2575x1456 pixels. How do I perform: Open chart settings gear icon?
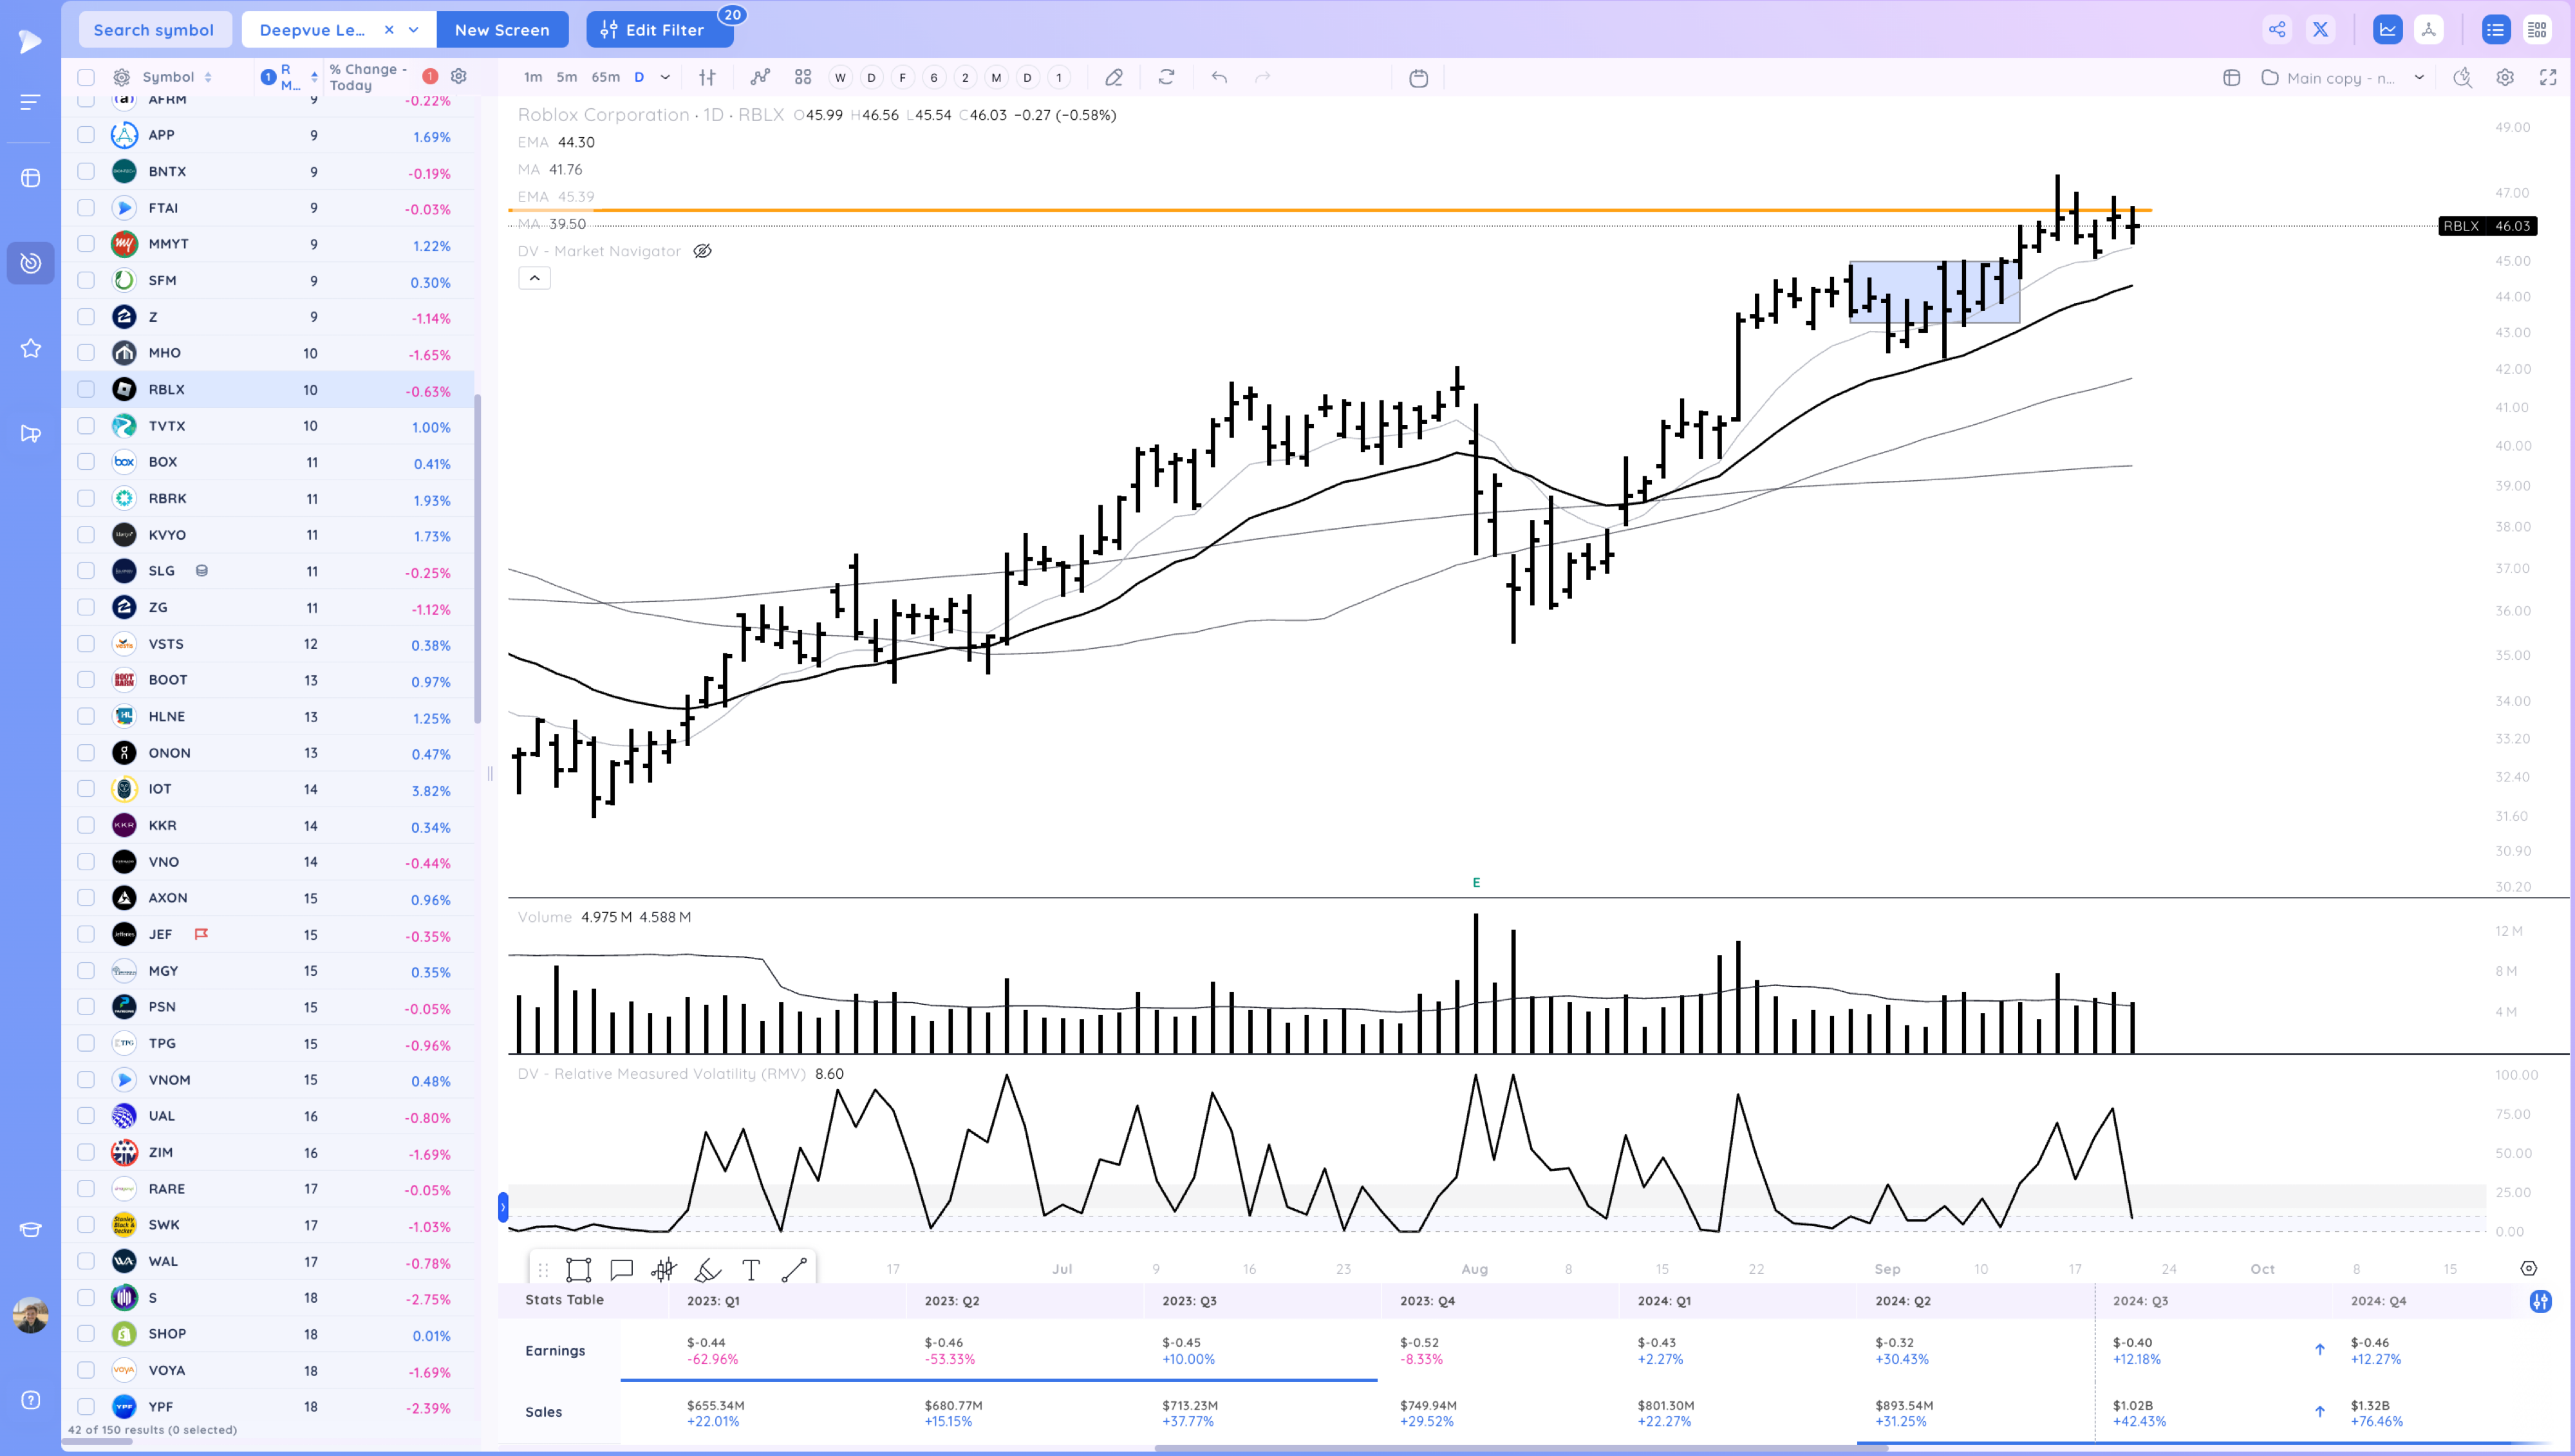[x=2505, y=77]
